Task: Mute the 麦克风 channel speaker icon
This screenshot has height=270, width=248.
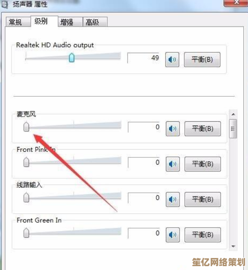Action: click(x=173, y=129)
